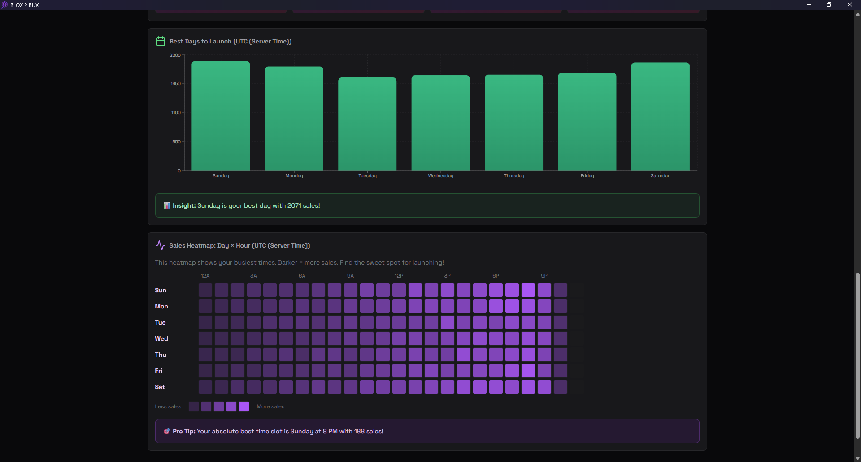Screen dimensions: 861x462
Task: Click the brightest heatmap cell in the Sun row
Action: 528,290
